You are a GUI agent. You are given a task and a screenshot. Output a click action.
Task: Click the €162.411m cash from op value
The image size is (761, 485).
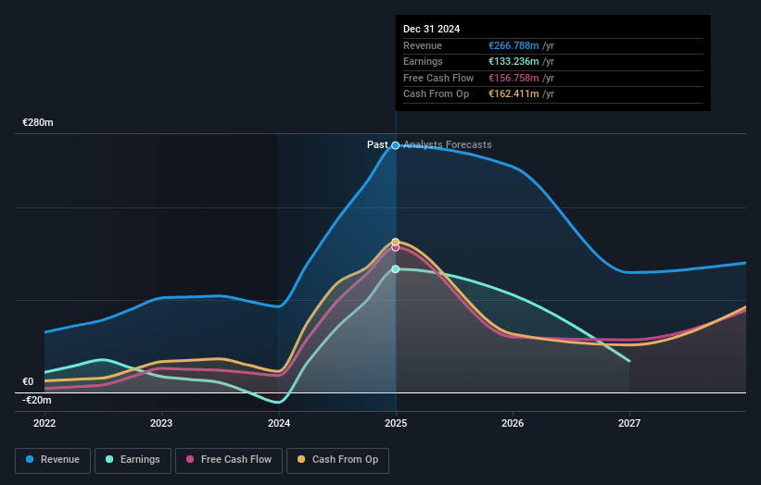514,94
